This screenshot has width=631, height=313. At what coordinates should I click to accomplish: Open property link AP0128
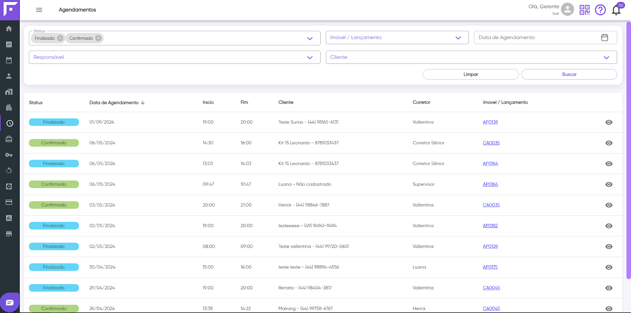click(x=490, y=246)
